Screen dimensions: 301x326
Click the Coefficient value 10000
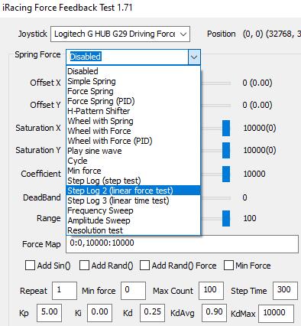254,174
